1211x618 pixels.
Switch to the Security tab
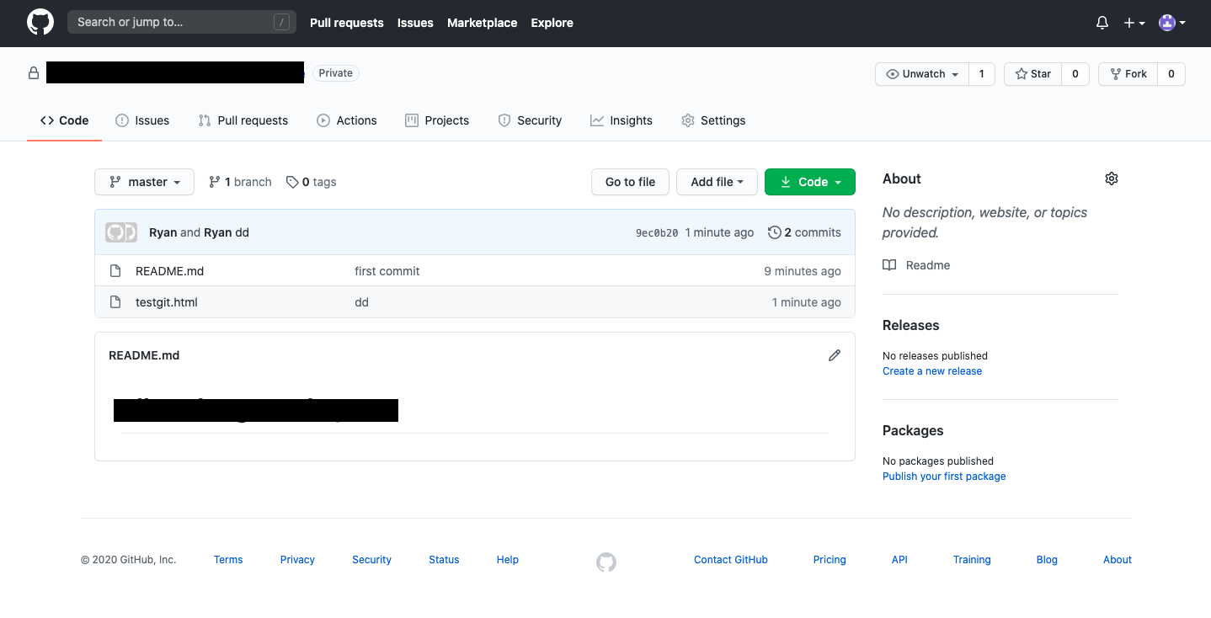click(x=530, y=120)
